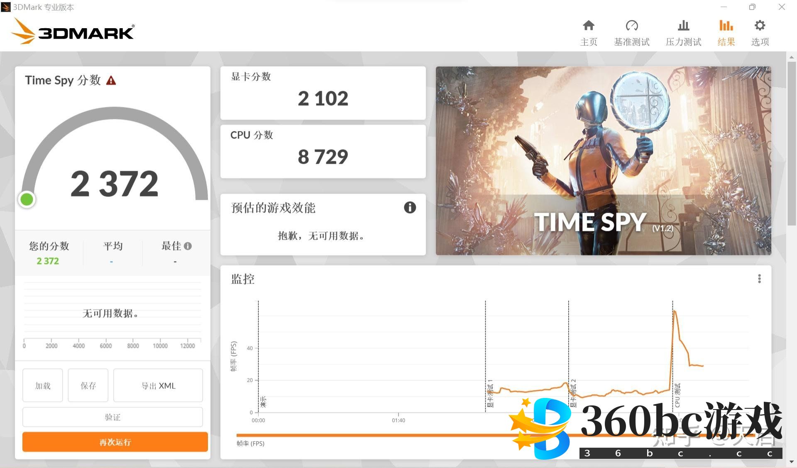Click the 导出 XML button

[x=158, y=386]
